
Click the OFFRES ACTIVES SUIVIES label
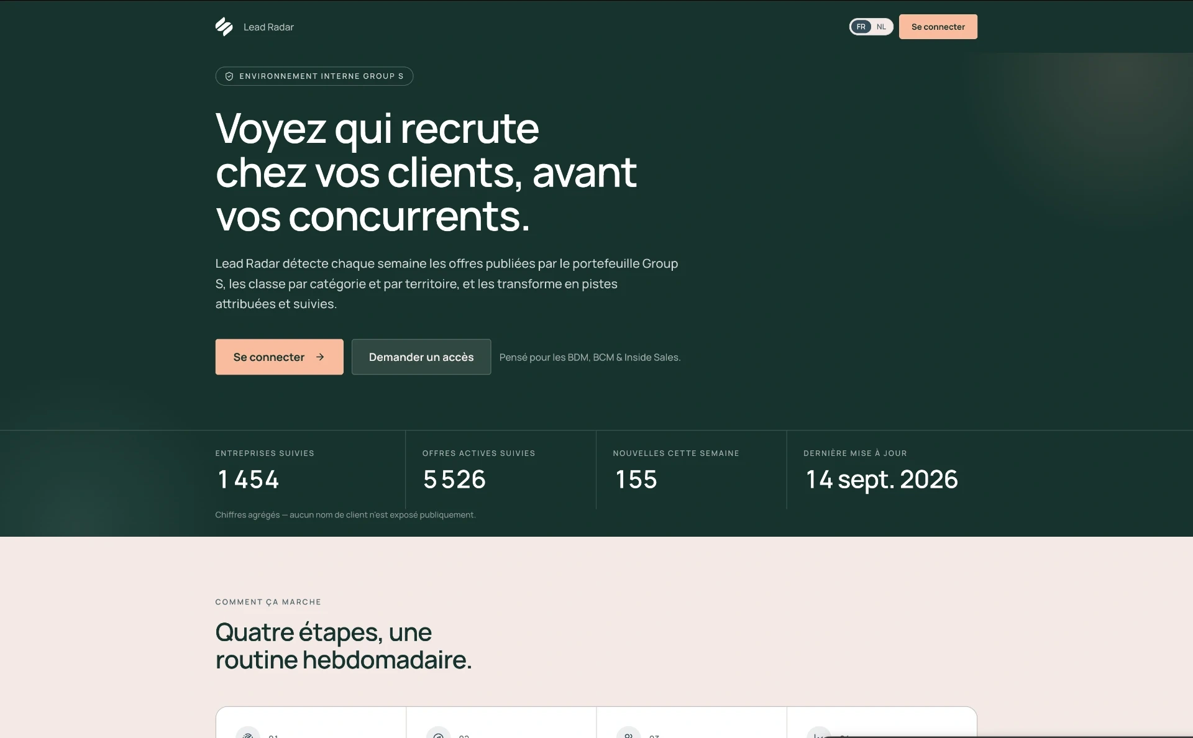(478, 453)
